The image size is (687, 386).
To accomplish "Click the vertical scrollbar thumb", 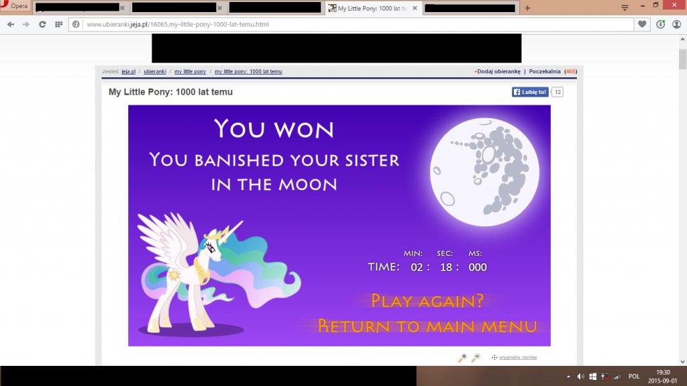I will (682, 59).
